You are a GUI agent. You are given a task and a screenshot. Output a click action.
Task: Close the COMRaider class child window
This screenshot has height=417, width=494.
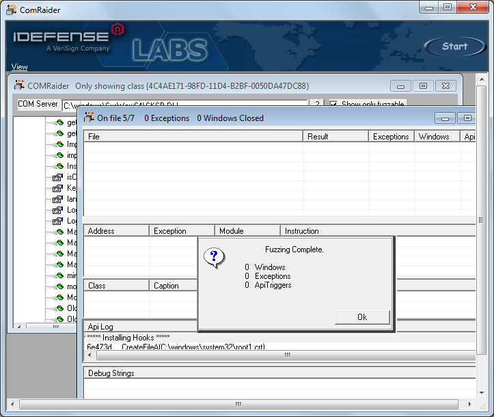point(445,86)
